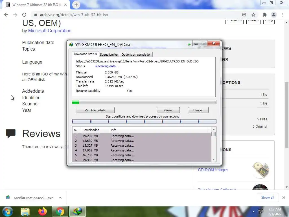Open Windows Explorer from taskbar
289x217 pixels.
click(x=25, y=212)
